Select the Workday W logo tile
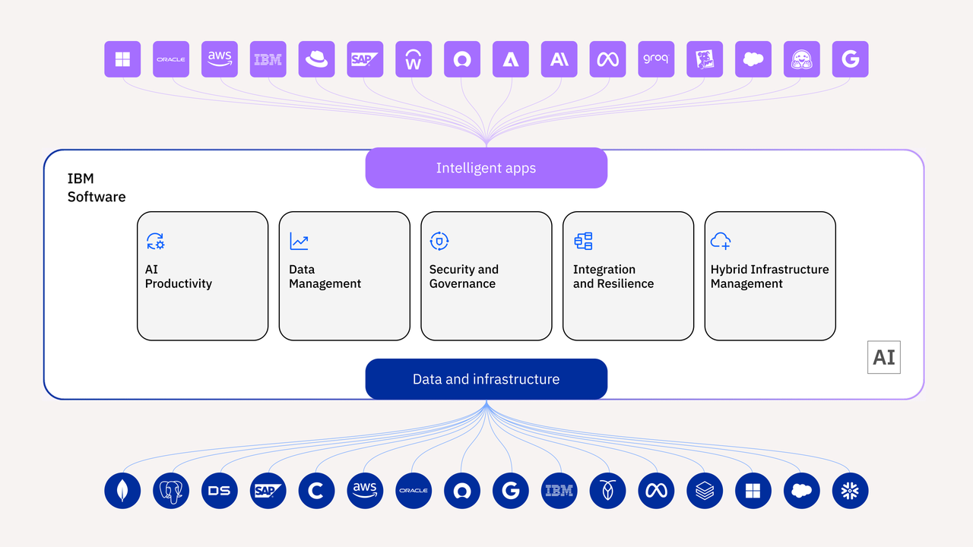Viewport: 973px width, 547px height. [x=414, y=59]
